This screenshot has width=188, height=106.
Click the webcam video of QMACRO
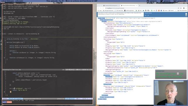(171, 93)
